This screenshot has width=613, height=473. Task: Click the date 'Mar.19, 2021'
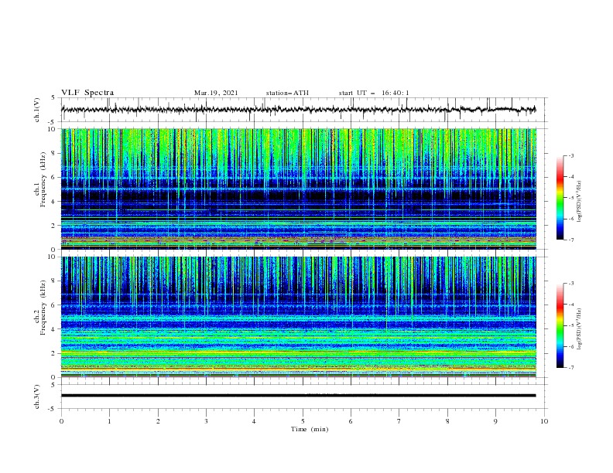pyautogui.click(x=216, y=93)
